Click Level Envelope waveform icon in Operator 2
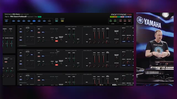The width and height of the screenshot is (177, 99). pos(117,51)
